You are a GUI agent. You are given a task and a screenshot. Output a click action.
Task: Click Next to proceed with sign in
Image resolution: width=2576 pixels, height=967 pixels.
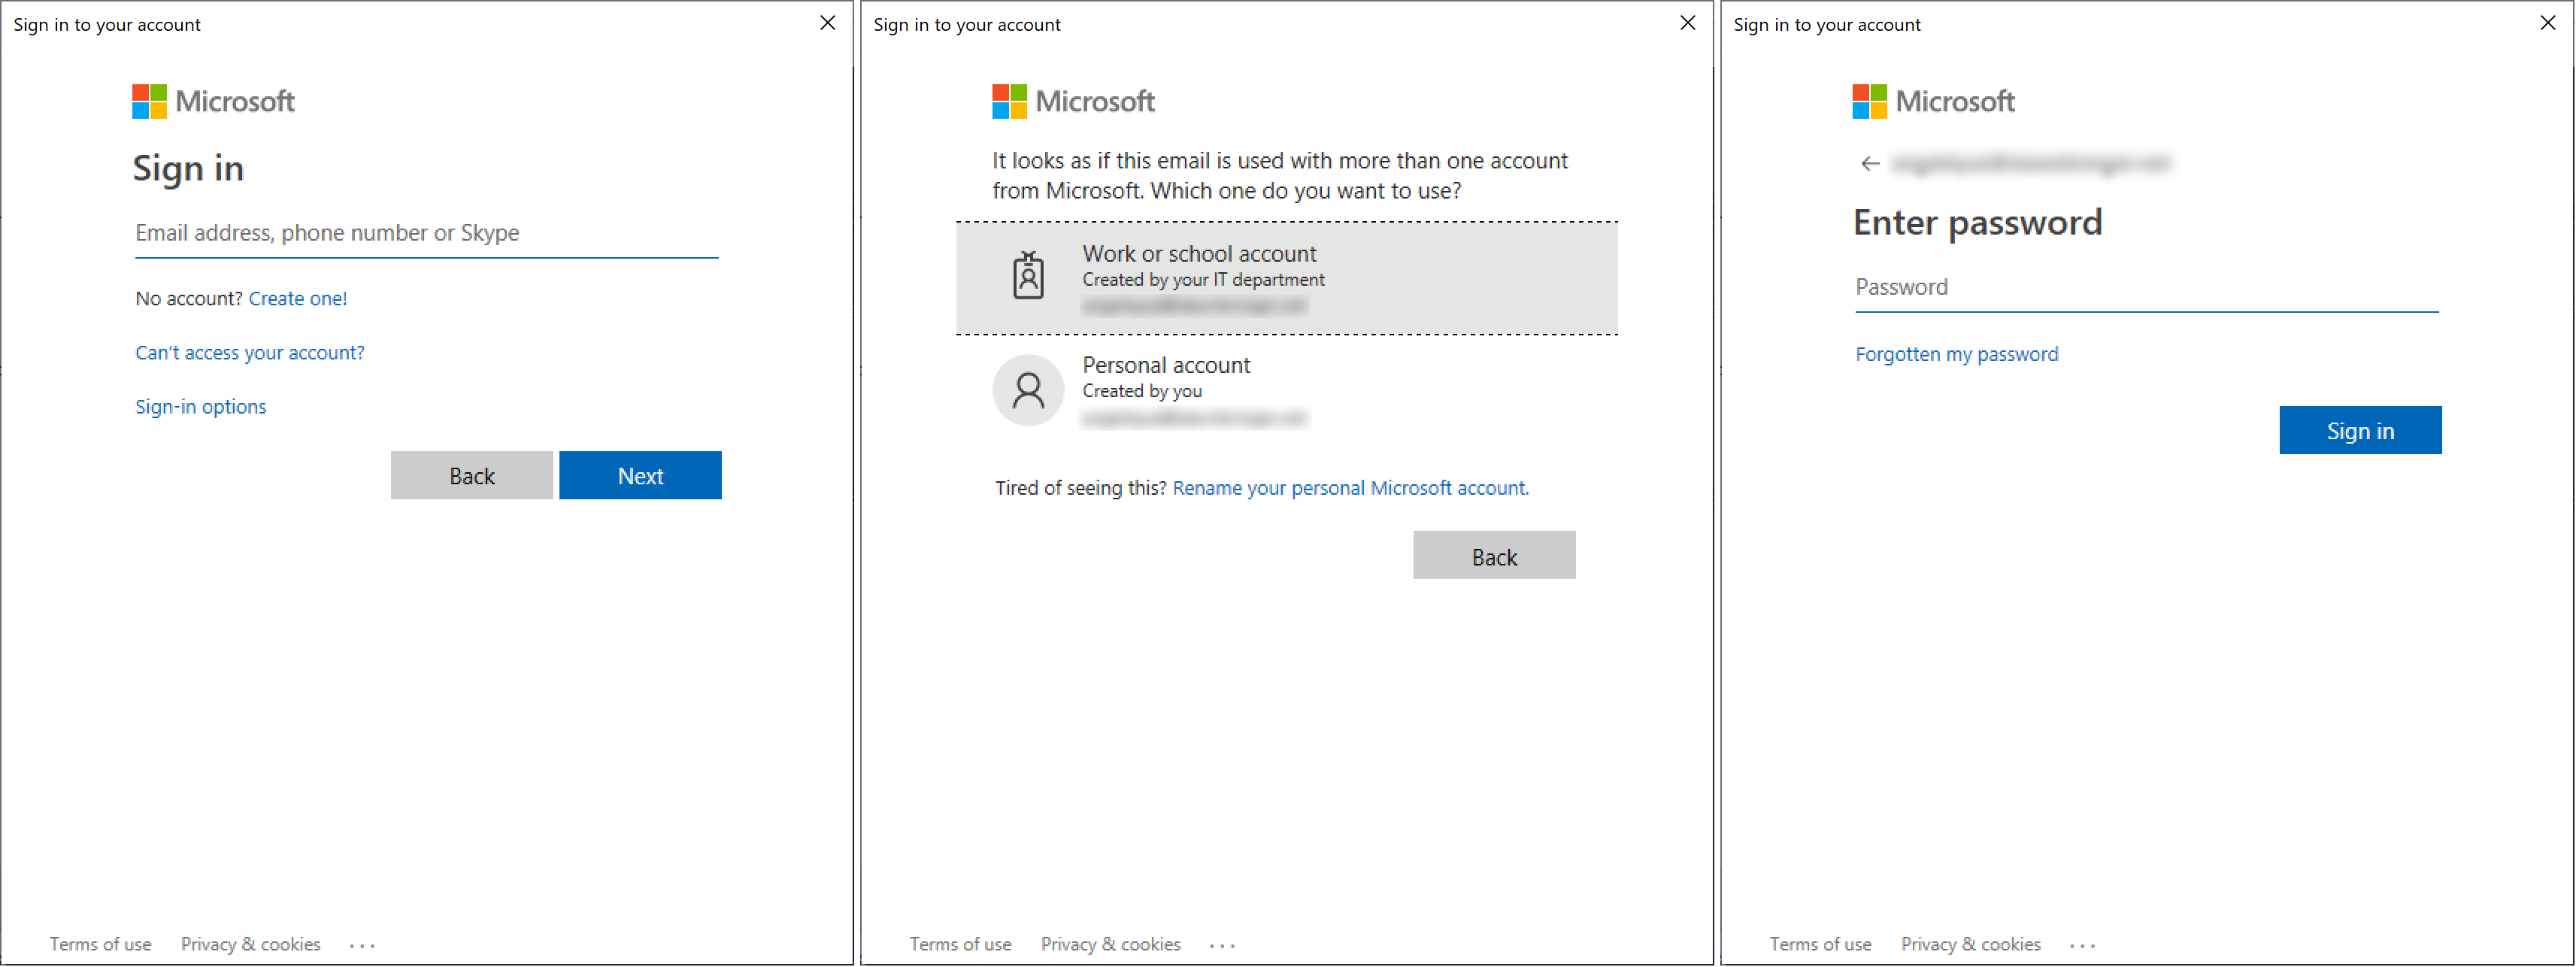pyautogui.click(x=642, y=474)
